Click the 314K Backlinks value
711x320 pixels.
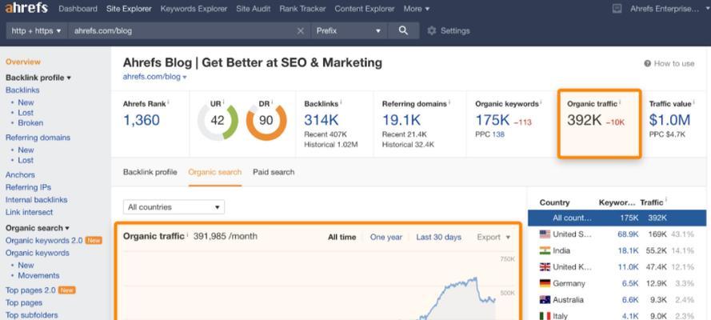(321, 120)
